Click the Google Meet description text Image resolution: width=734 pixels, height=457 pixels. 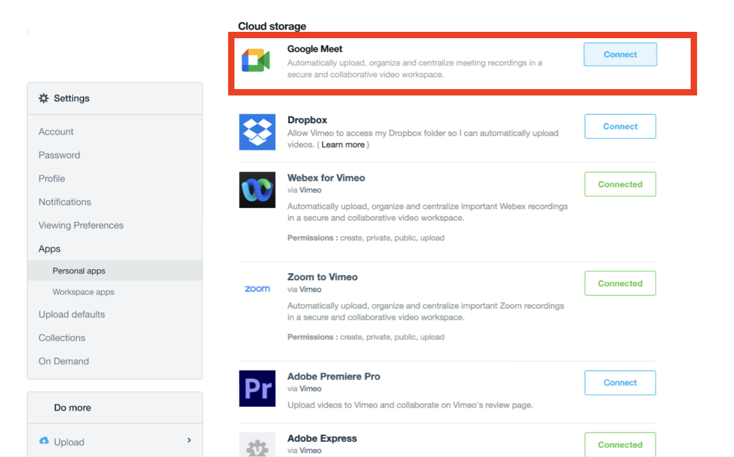point(415,68)
